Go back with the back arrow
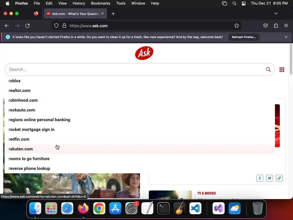293x220 pixels. click(7, 26)
